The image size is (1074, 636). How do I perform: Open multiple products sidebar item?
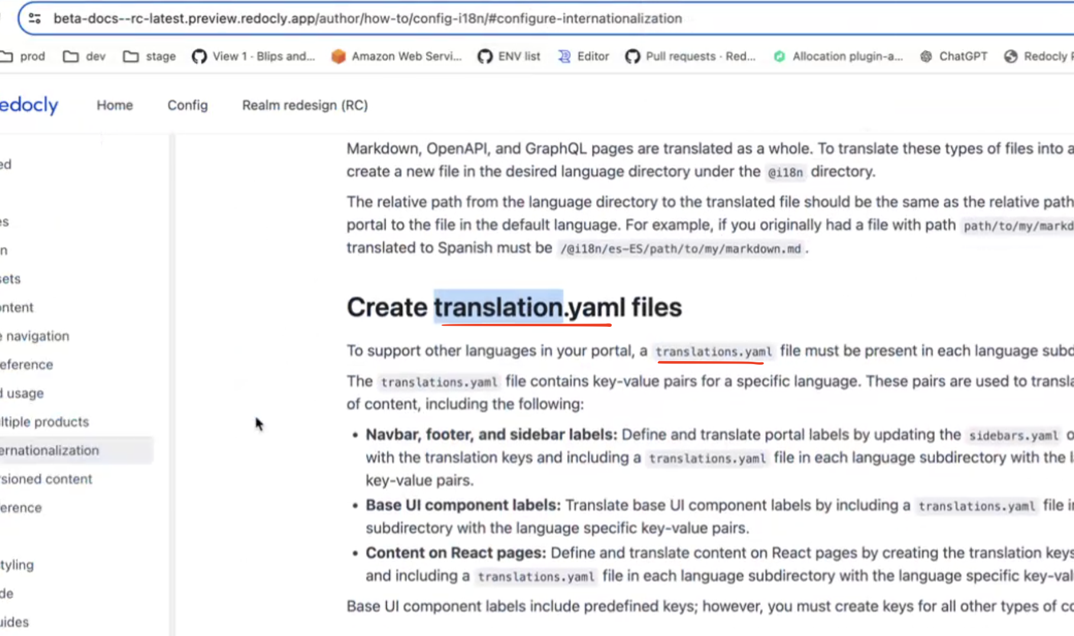[x=44, y=422]
